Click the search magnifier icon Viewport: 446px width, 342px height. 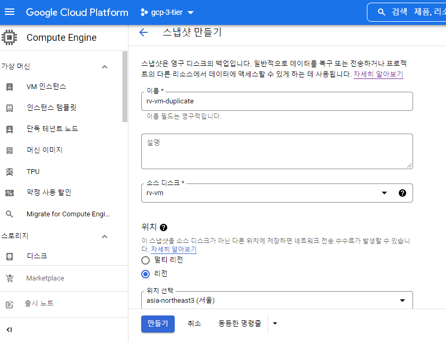coord(381,12)
